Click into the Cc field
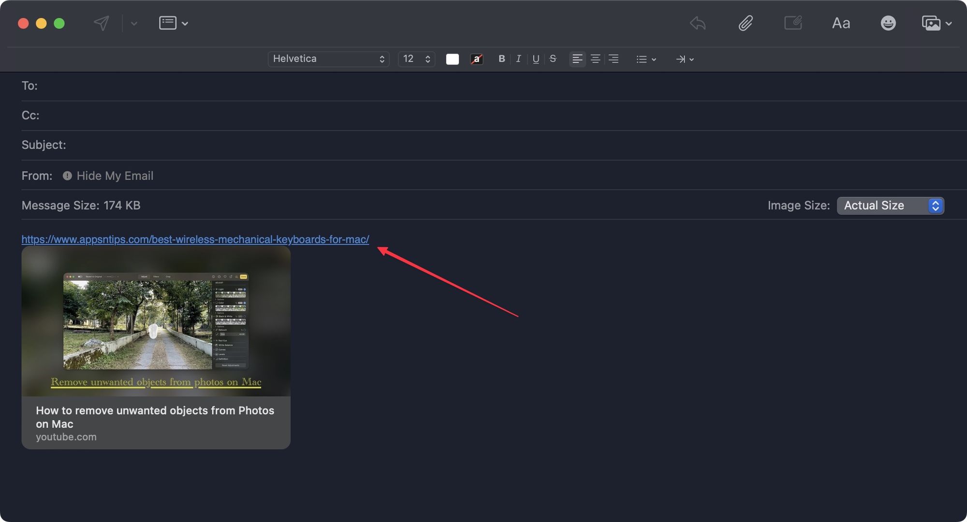 [x=493, y=116]
